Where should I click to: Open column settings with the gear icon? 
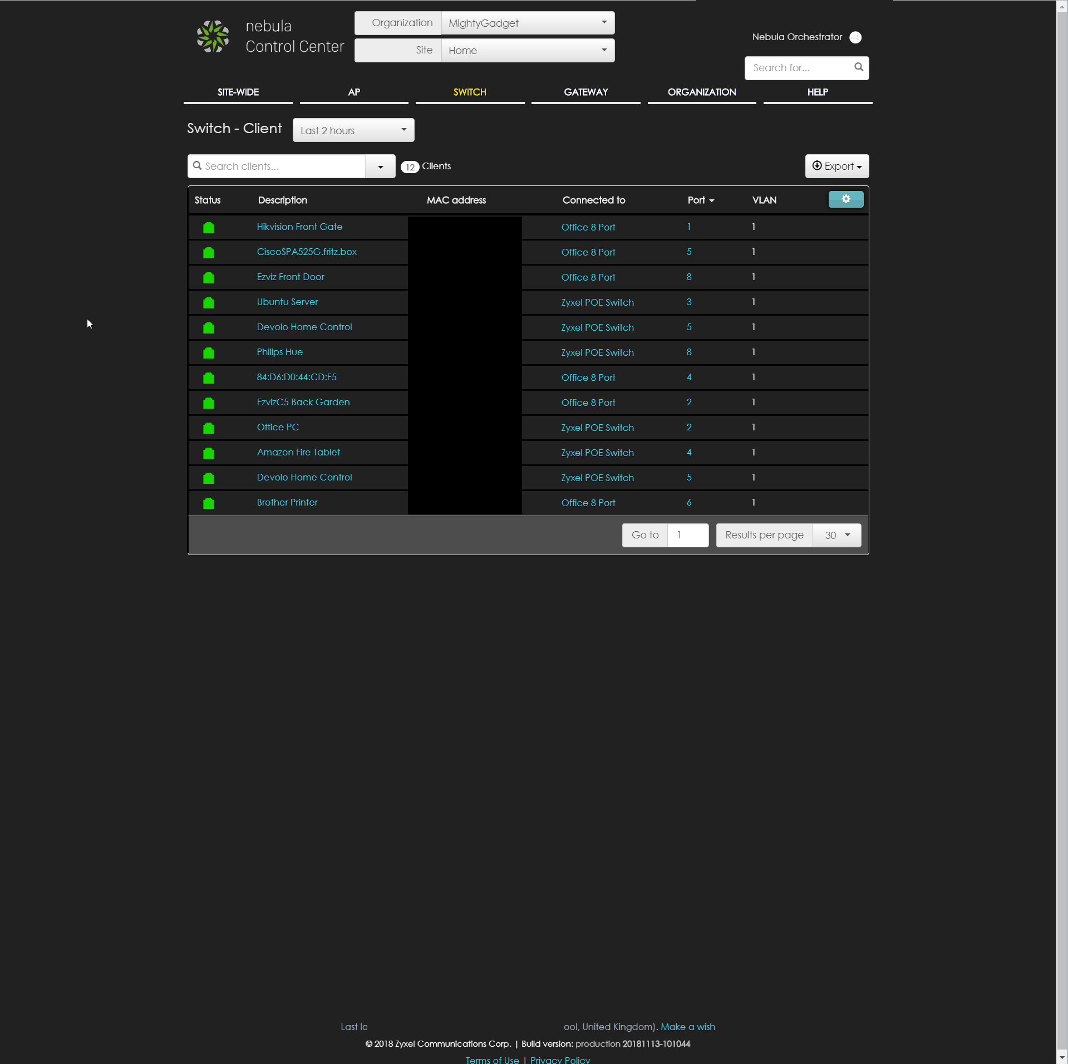(845, 199)
